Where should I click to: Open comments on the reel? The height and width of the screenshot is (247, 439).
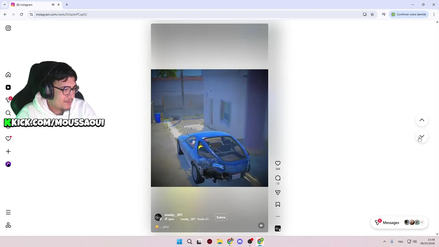click(x=278, y=178)
